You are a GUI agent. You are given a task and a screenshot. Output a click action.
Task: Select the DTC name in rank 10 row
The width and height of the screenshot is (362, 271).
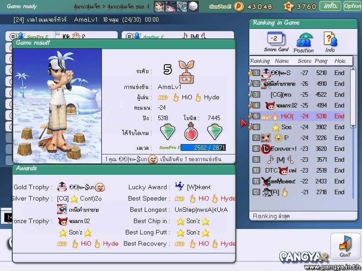point(271,170)
